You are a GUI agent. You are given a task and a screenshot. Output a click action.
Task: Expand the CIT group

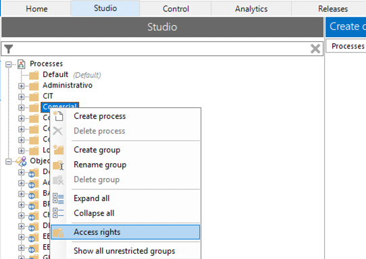tap(21, 96)
